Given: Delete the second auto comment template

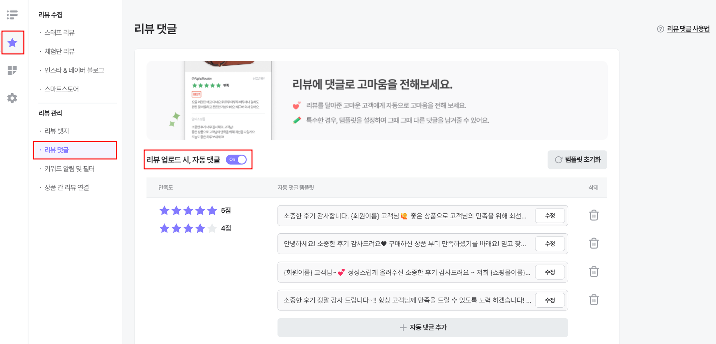Looking at the screenshot, I should pyautogui.click(x=594, y=243).
